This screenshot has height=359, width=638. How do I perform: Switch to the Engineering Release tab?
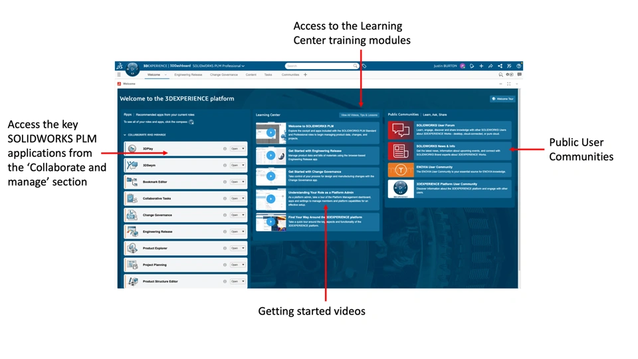click(x=188, y=75)
